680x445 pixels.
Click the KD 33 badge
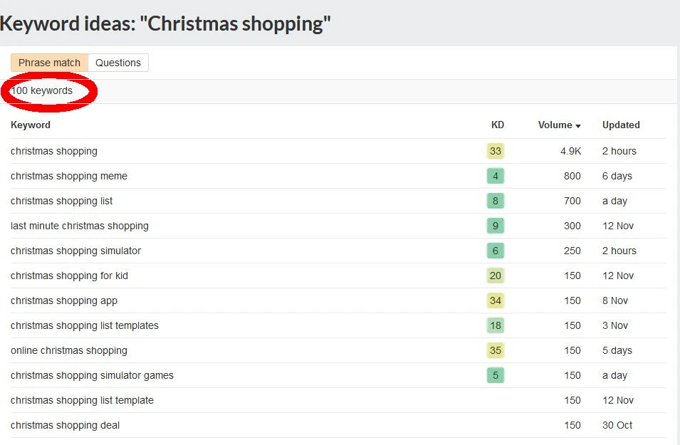tap(496, 151)
